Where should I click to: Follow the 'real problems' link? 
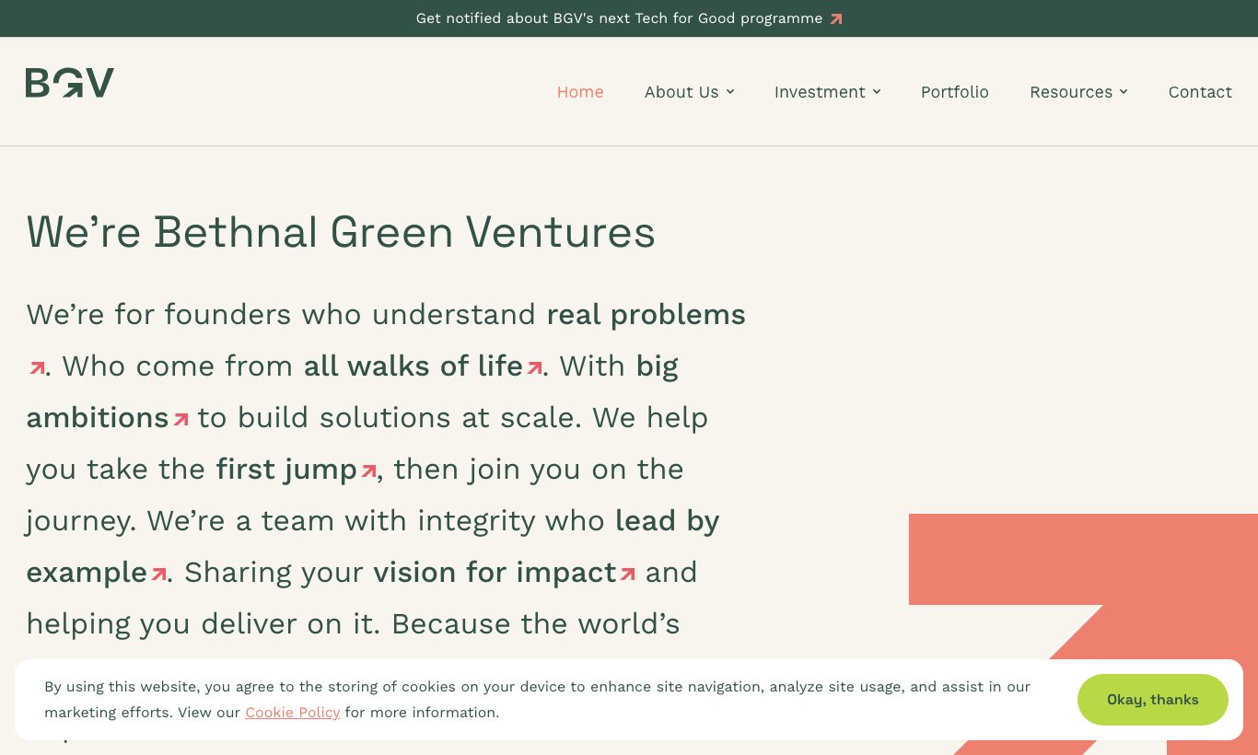[x=646, y=315]
